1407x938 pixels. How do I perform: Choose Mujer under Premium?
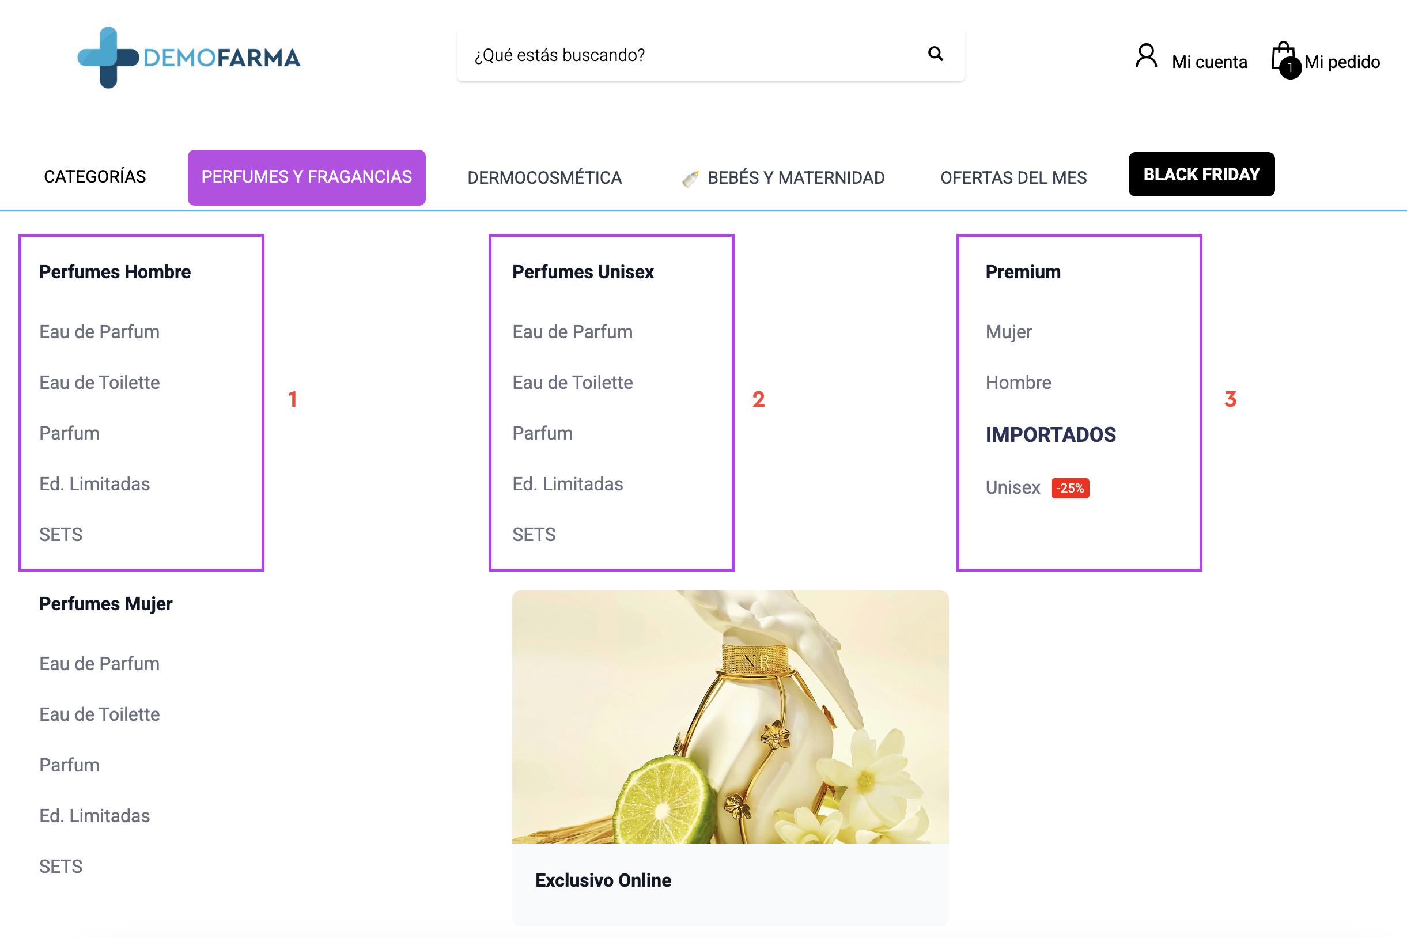pyautogui.click(x=1009, y=332)
